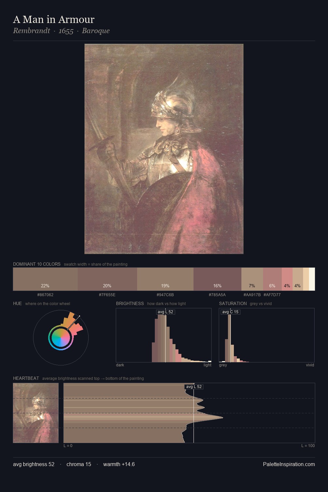Click the 'dark' axis label

(x=120, y=365)
